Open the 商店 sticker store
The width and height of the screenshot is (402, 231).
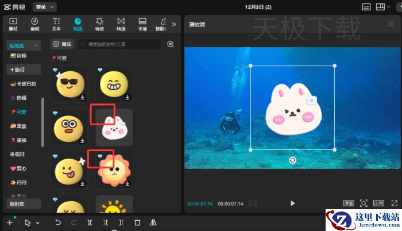62,44
